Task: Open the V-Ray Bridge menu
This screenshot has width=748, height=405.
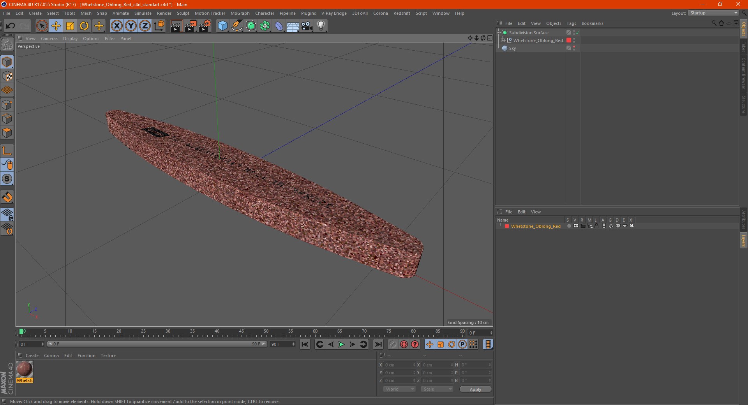Action: (334, 13)
